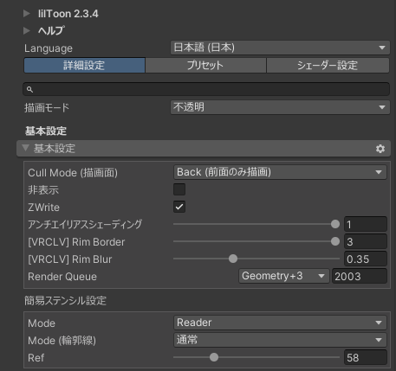This screenshot has width=396, height=371.
Task: Open the stencil Mode Reader dropdown
Action: click(280, 323)
